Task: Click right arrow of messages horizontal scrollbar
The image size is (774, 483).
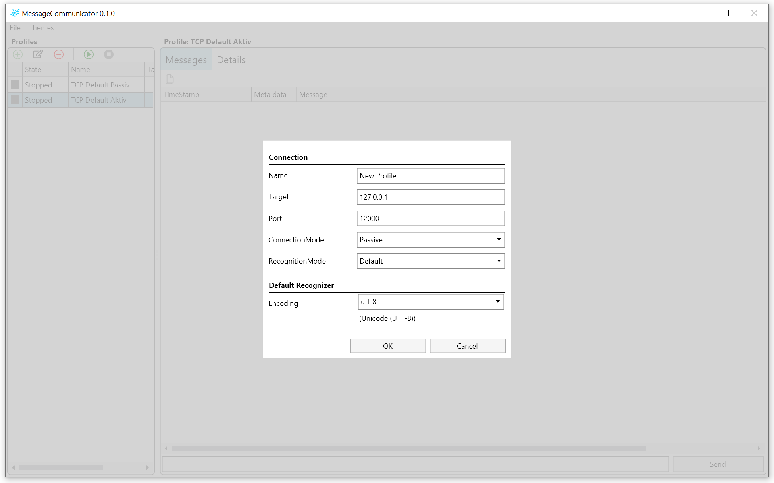Action: pos(759,448)
